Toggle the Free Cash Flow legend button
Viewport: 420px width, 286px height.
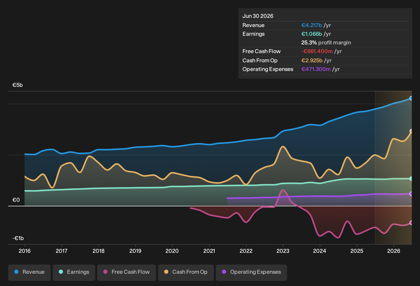point(127,272)
